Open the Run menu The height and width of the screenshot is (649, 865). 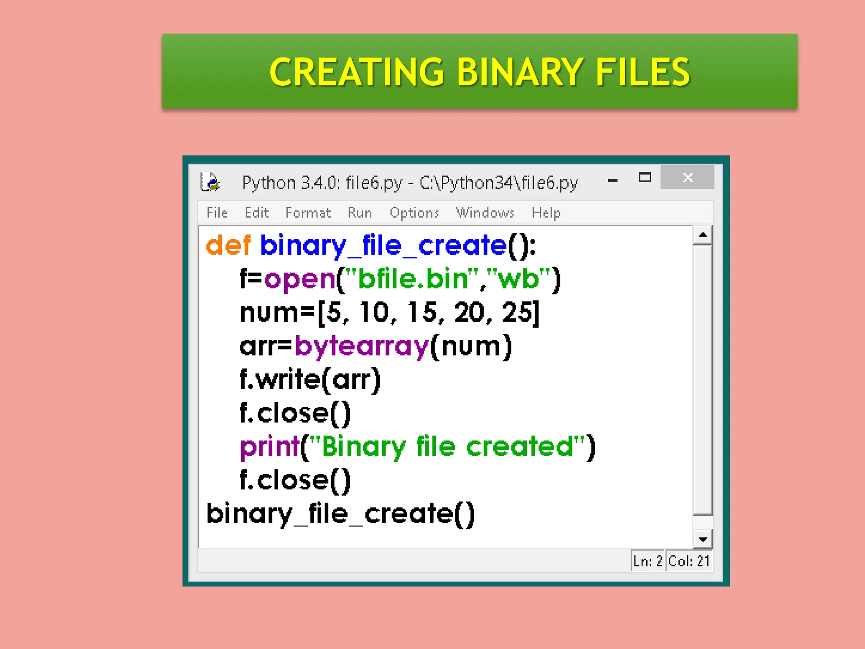359,213
